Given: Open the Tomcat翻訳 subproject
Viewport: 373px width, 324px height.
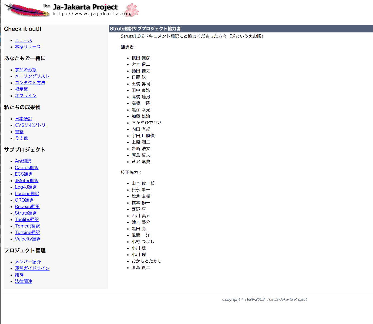Looking at the screenshot, I should coord(27,226).
